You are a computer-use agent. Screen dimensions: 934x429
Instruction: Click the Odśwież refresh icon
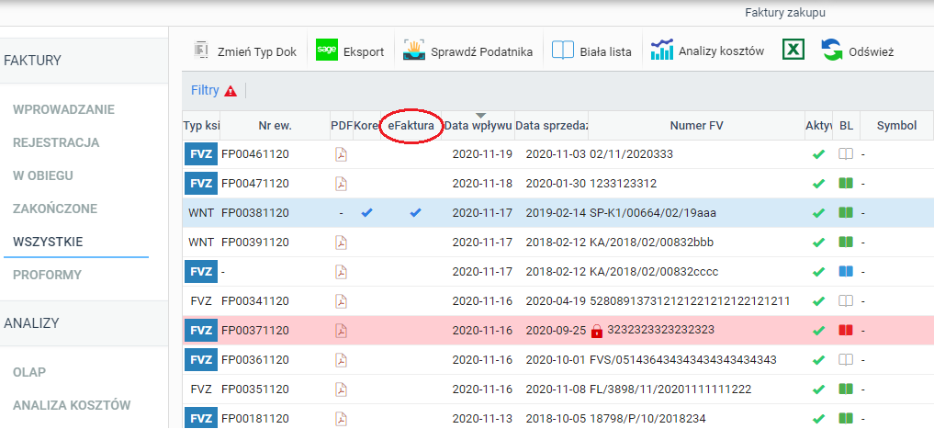tap(831, 50)
